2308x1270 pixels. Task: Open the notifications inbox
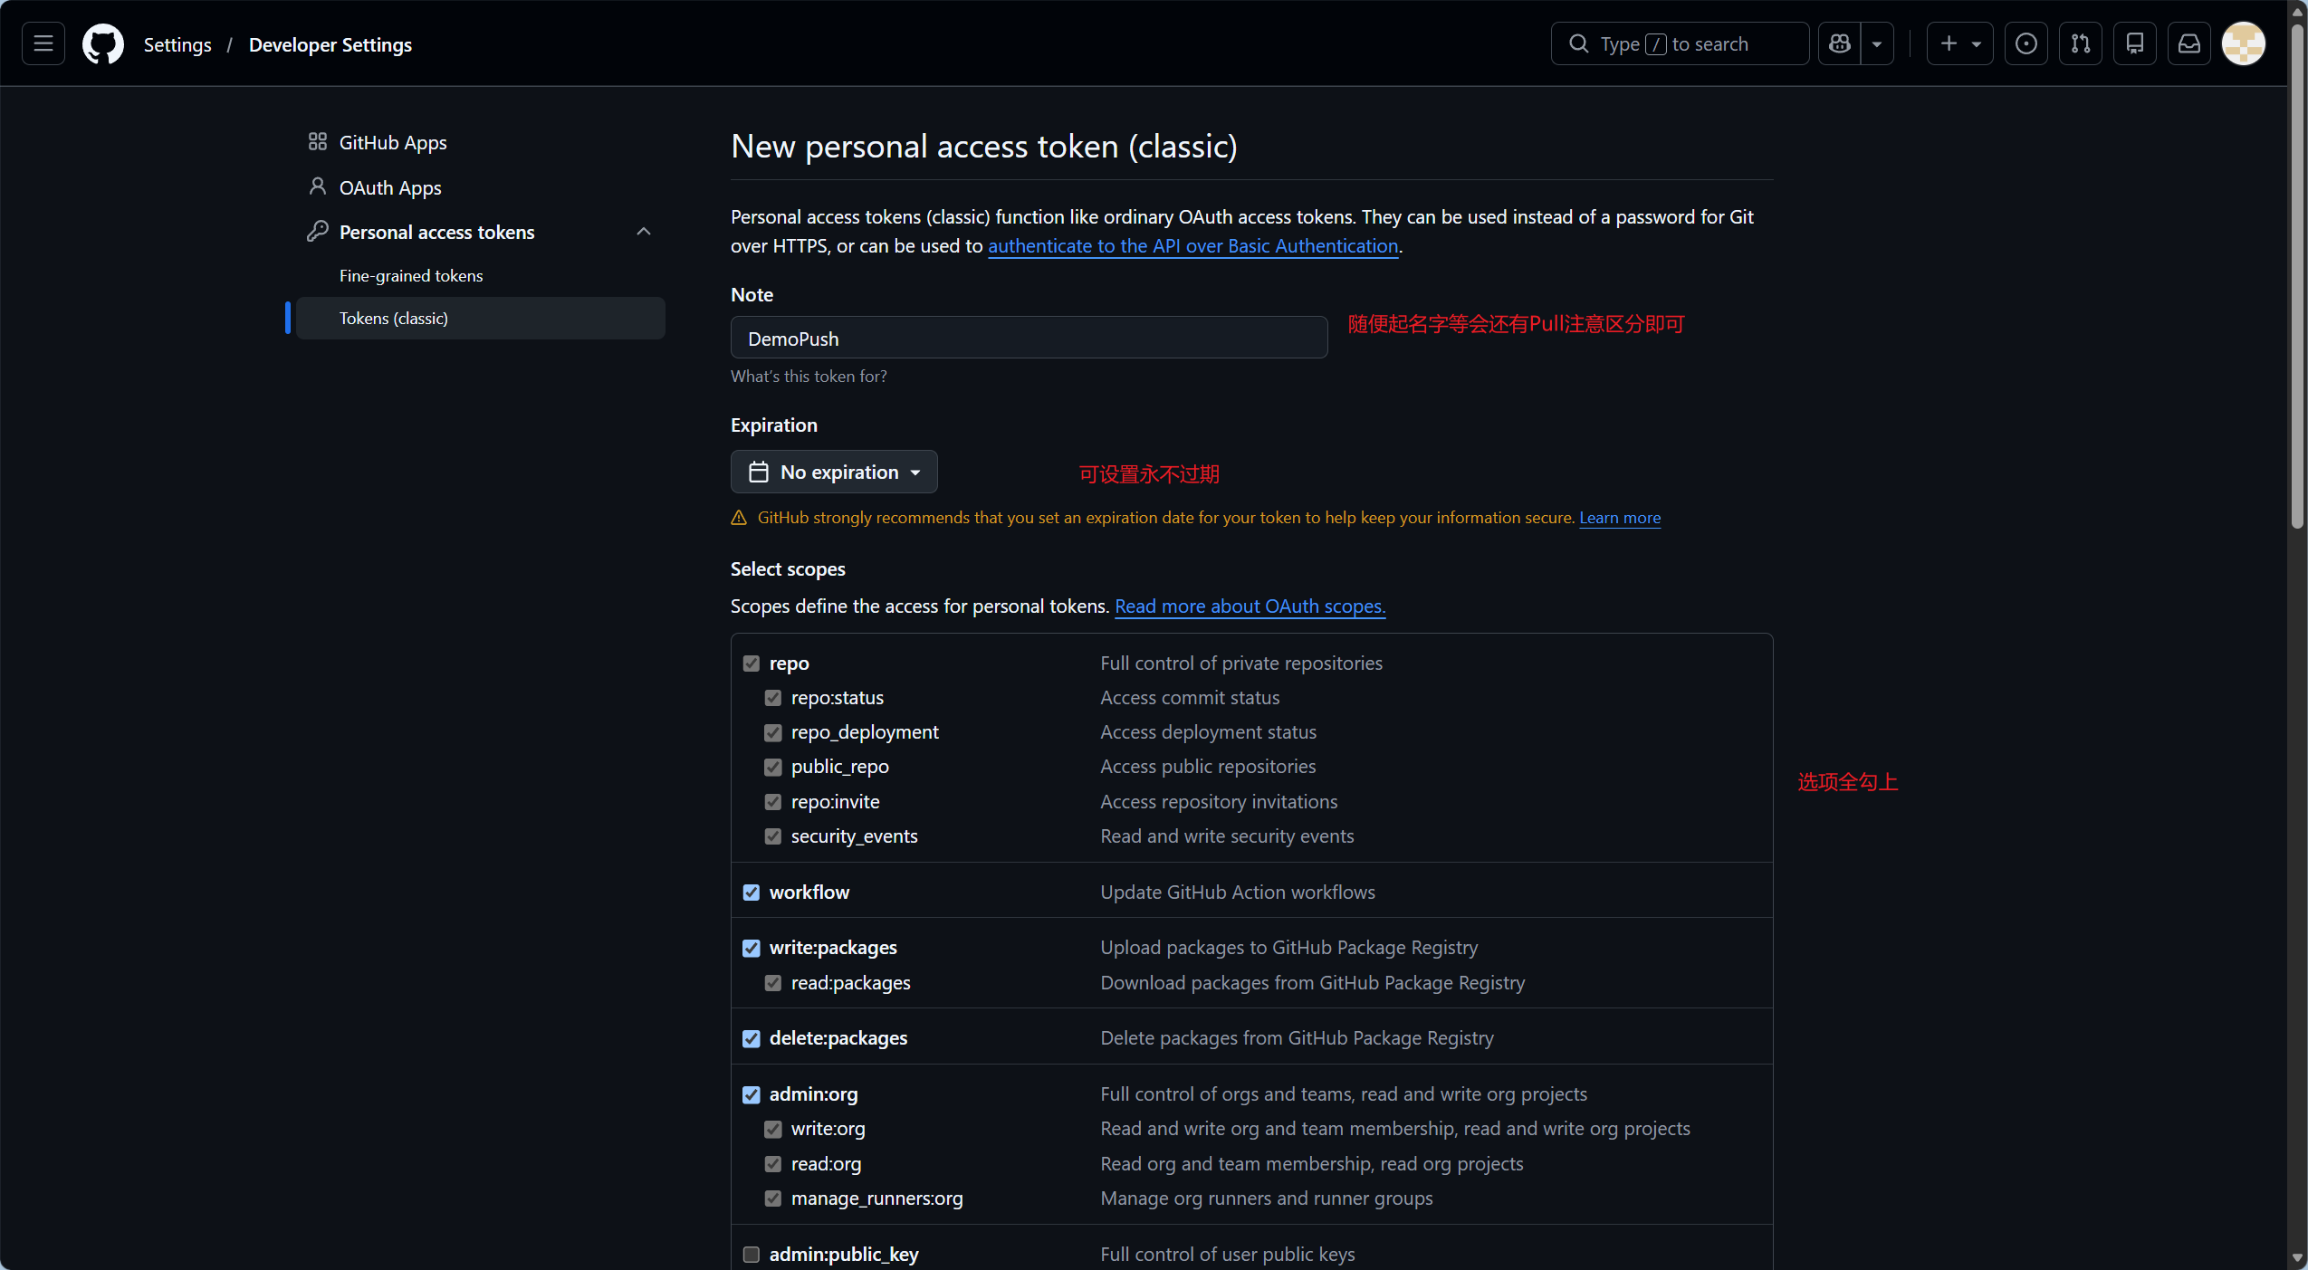point(2189,43)
